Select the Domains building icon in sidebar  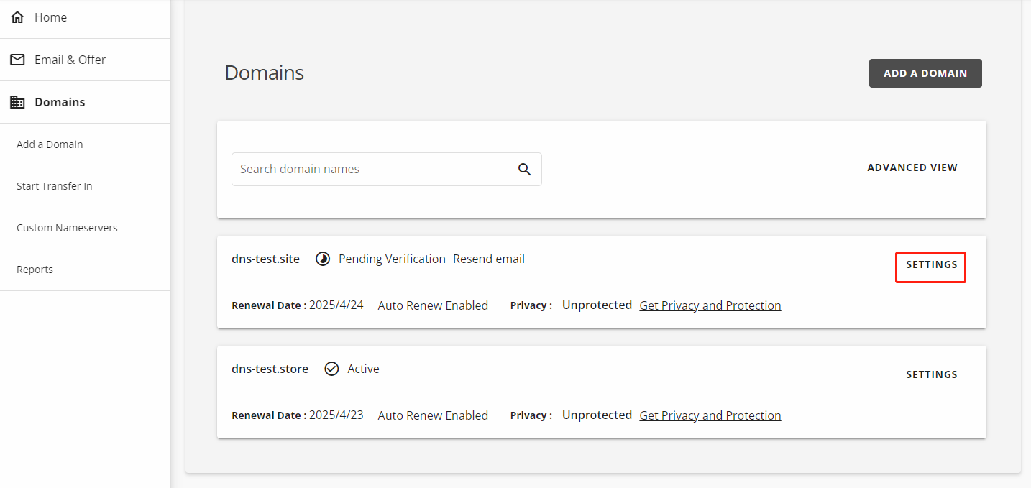[x=17, y=102]
